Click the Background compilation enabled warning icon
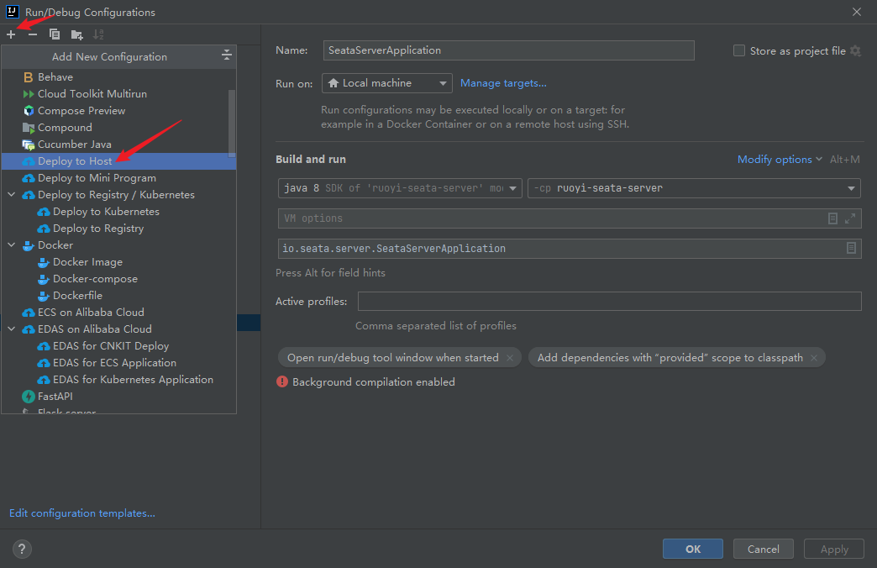Image resolution: width=877 pixels, height=568 pixels. pyautogui.click(x=282, y=381)
